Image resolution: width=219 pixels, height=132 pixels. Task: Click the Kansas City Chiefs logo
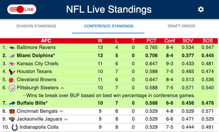point(12,64)
